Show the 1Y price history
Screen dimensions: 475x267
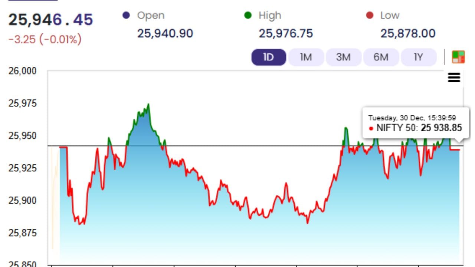point(418,57)
